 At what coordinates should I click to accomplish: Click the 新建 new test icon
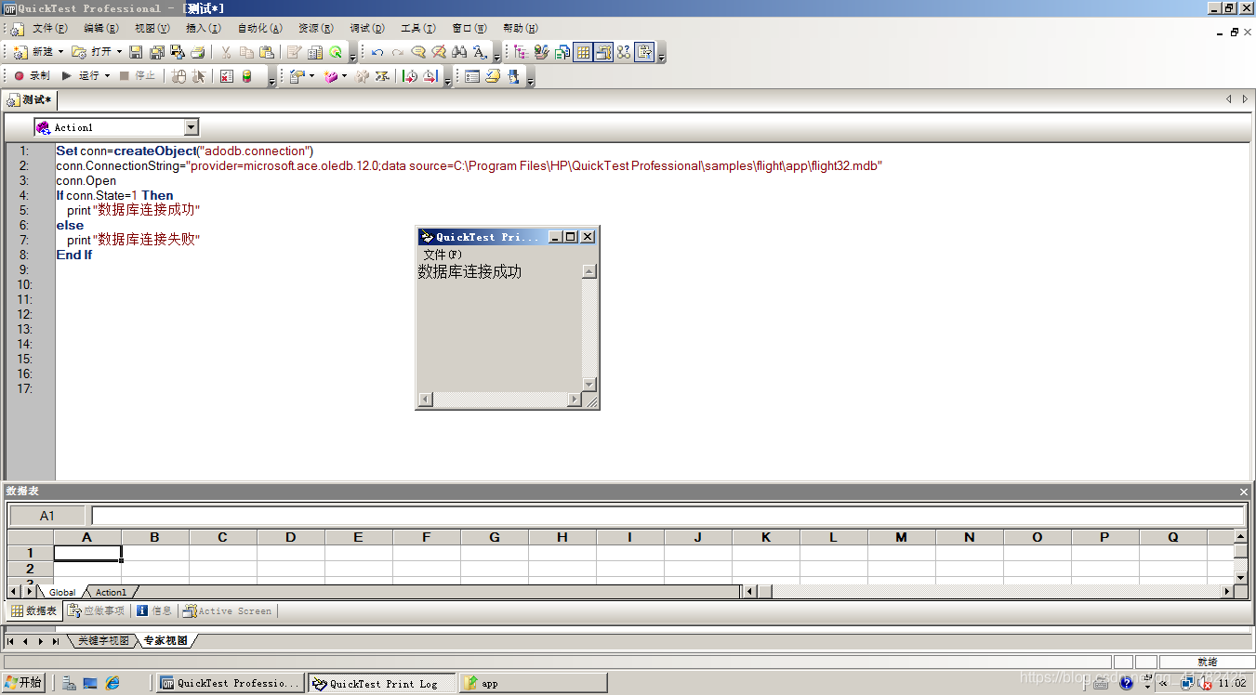(19, 52)
